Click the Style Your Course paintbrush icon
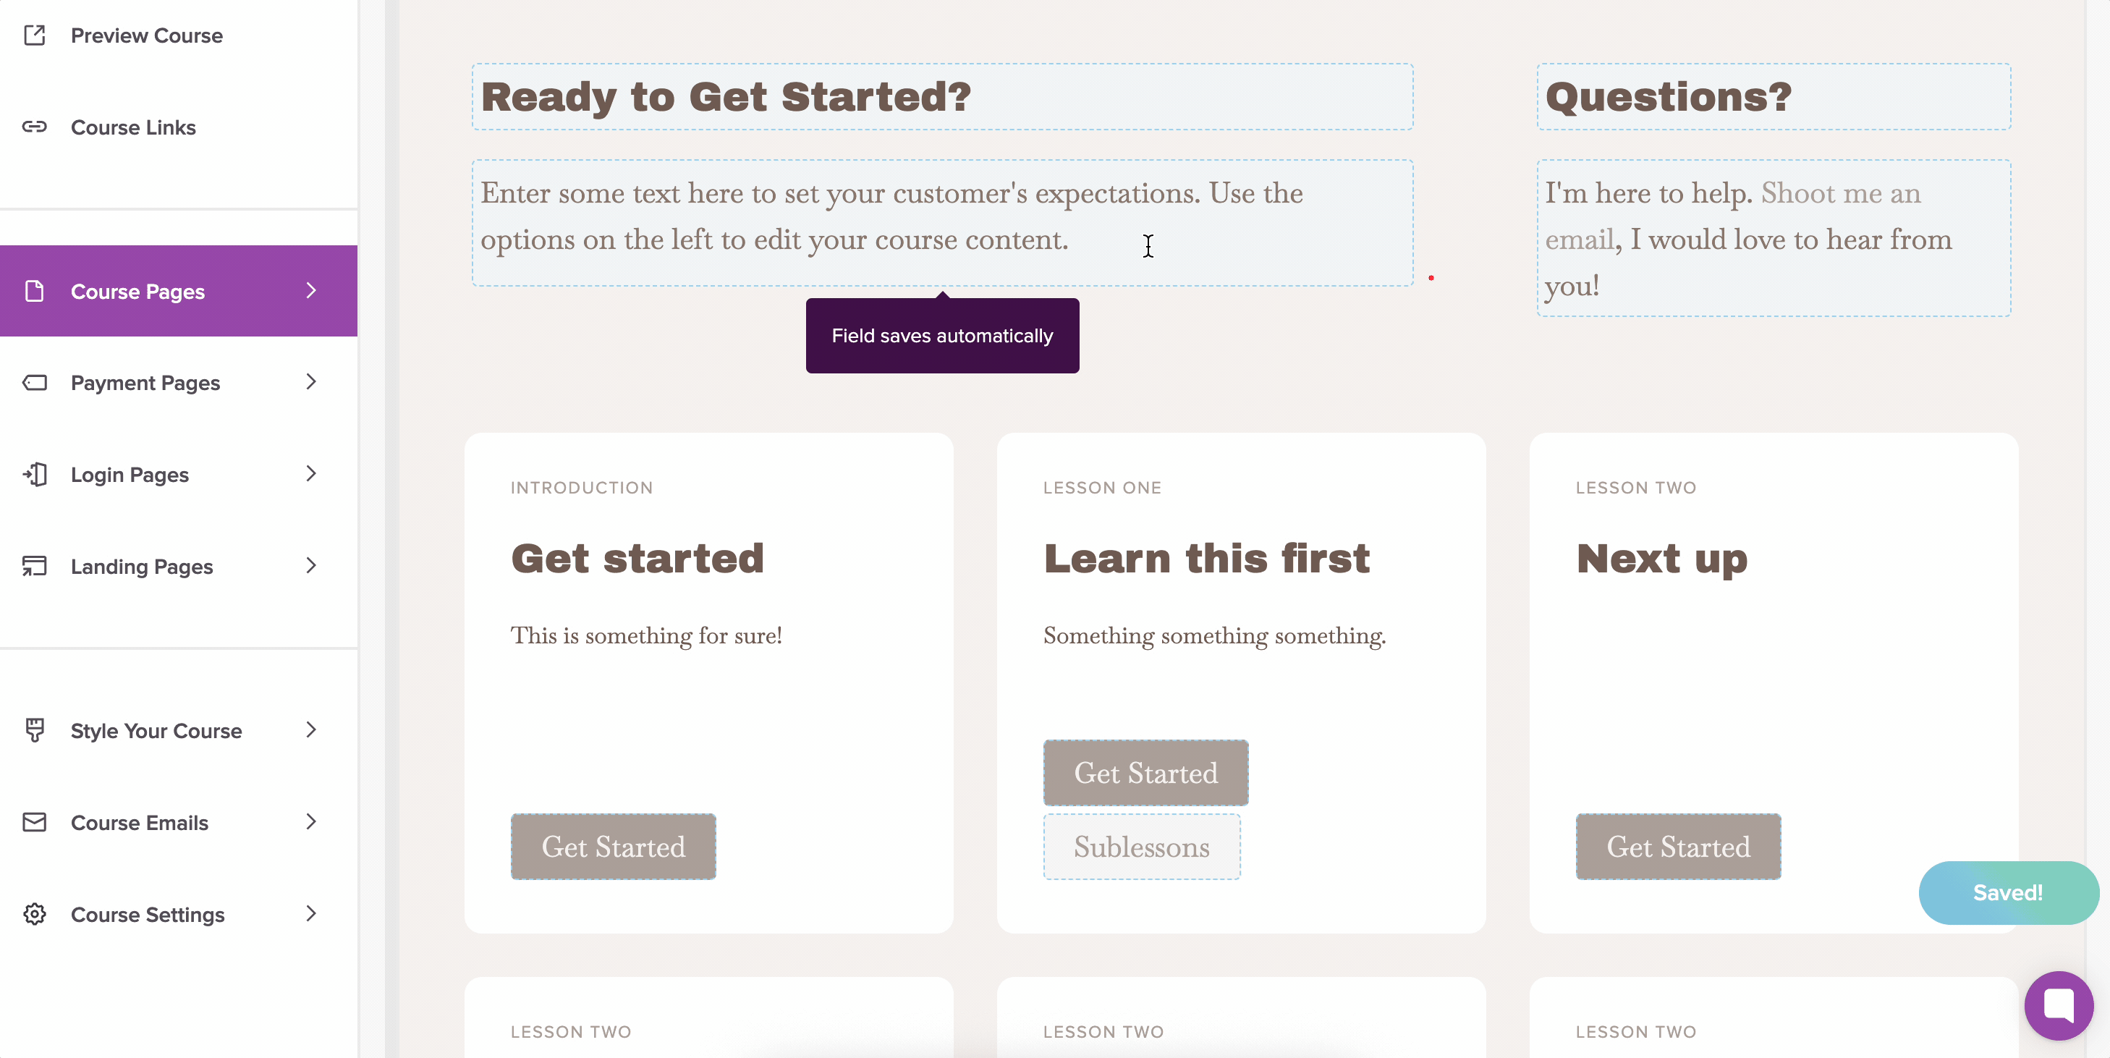The image size is (2110, 1058). point(35,729)
